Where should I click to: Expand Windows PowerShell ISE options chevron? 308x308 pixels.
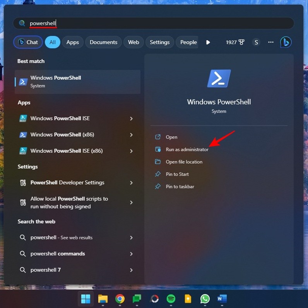132,119
